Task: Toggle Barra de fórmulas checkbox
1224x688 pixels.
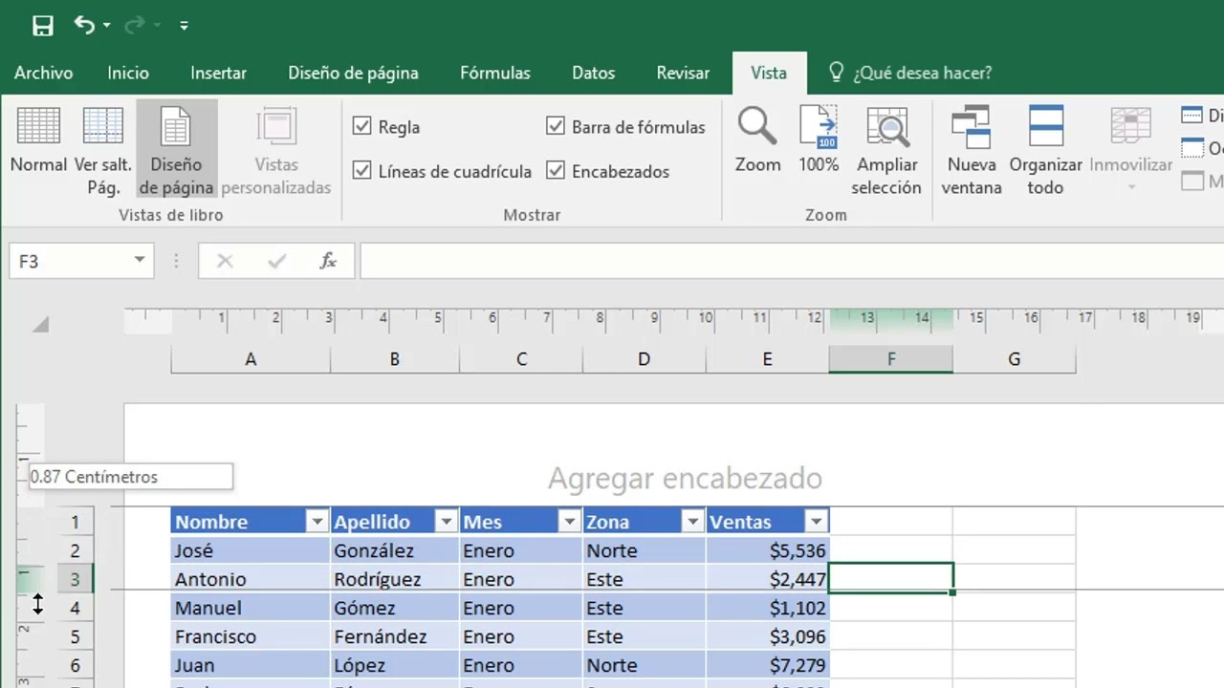Action: pos(556,126)
